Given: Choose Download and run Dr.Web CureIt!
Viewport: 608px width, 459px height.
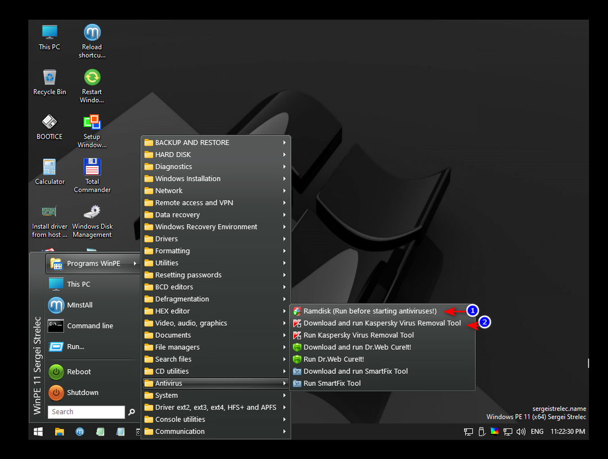Looking at the screenshot, I should click(382, 347).
